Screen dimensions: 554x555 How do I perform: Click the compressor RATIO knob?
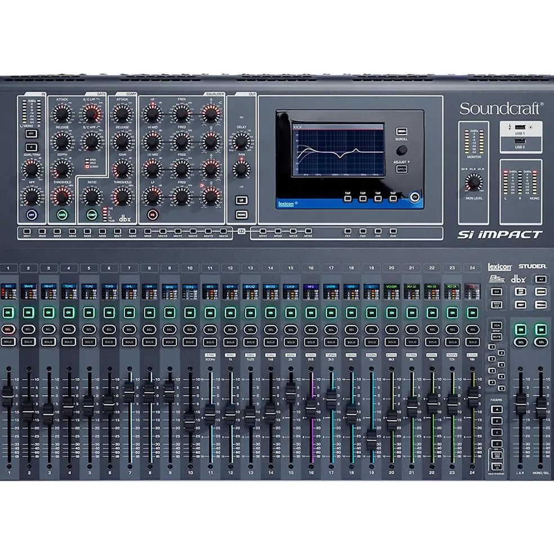(92, 197)
